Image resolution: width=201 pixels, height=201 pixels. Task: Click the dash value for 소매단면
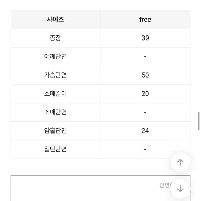point(145,112)
